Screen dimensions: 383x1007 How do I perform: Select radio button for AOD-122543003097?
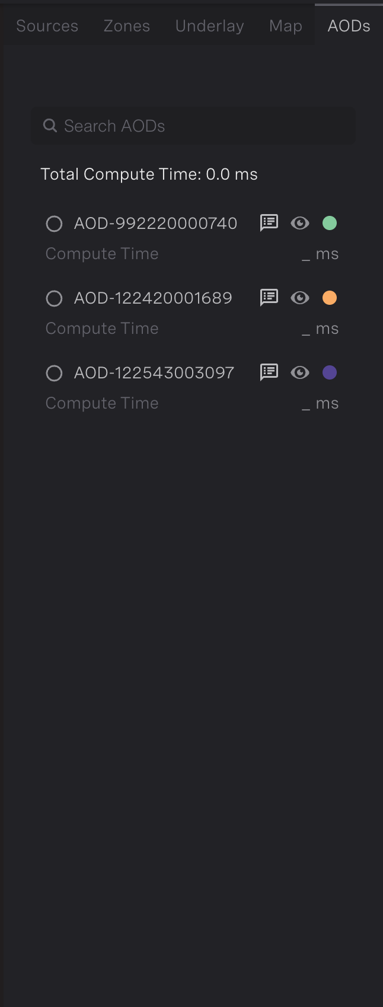[54, 373]
